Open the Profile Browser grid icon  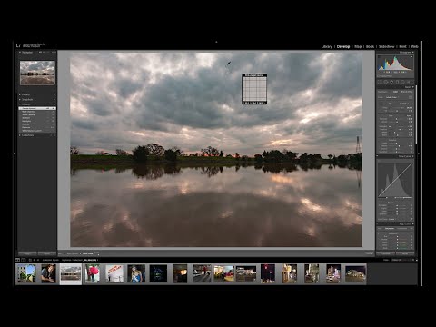click(411, 97)
